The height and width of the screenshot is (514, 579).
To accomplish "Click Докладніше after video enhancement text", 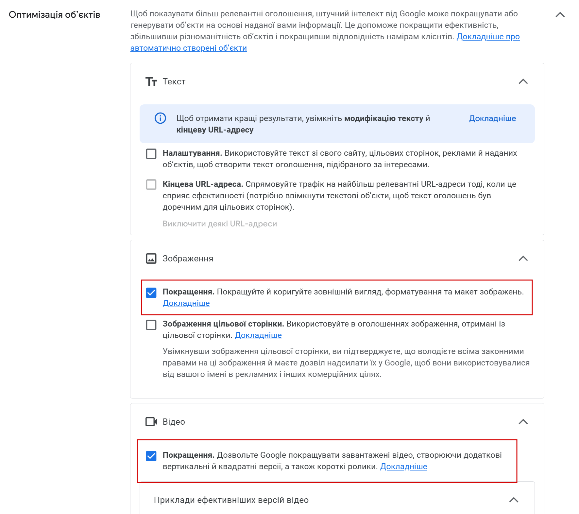I will pos(403,467).
